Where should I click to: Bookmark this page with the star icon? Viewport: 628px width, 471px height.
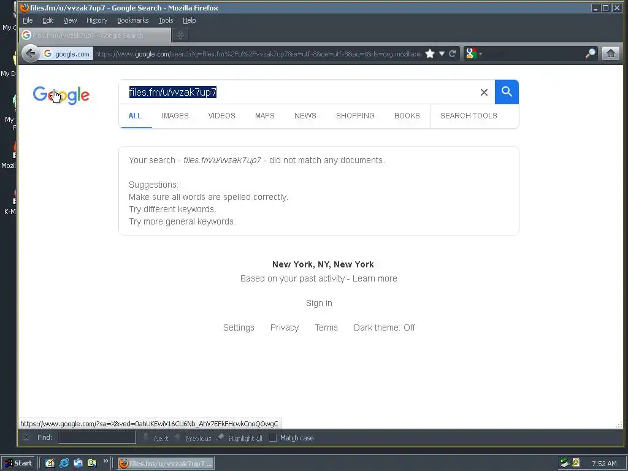point(430,54)
